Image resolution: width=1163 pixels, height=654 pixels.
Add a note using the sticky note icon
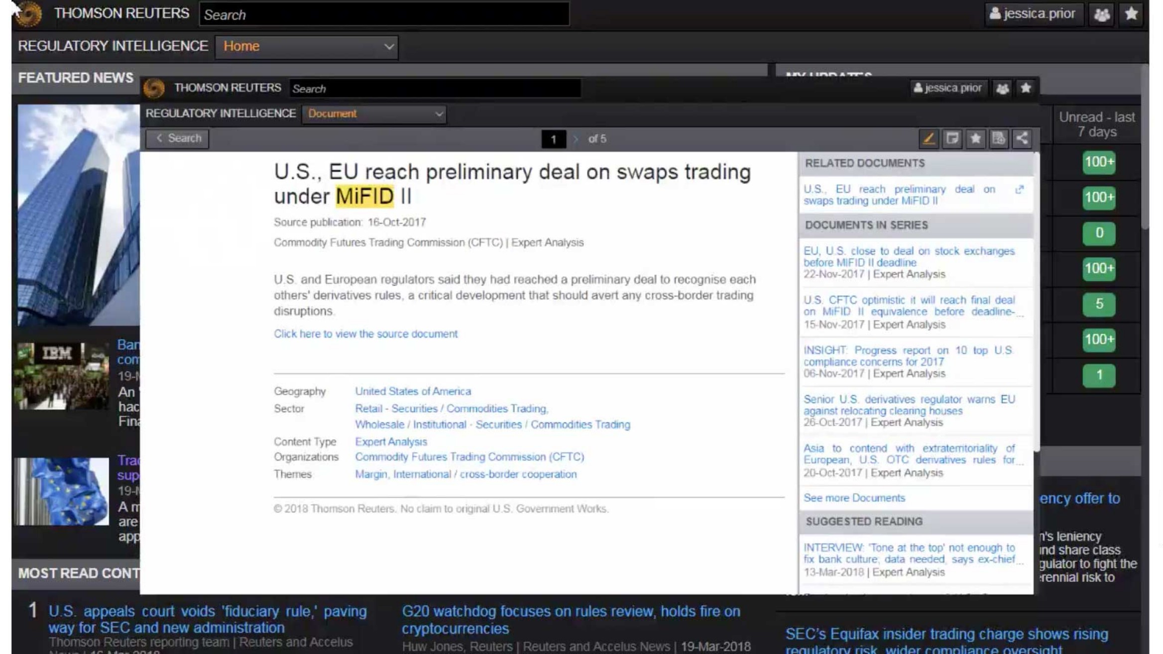coord(952,138)
